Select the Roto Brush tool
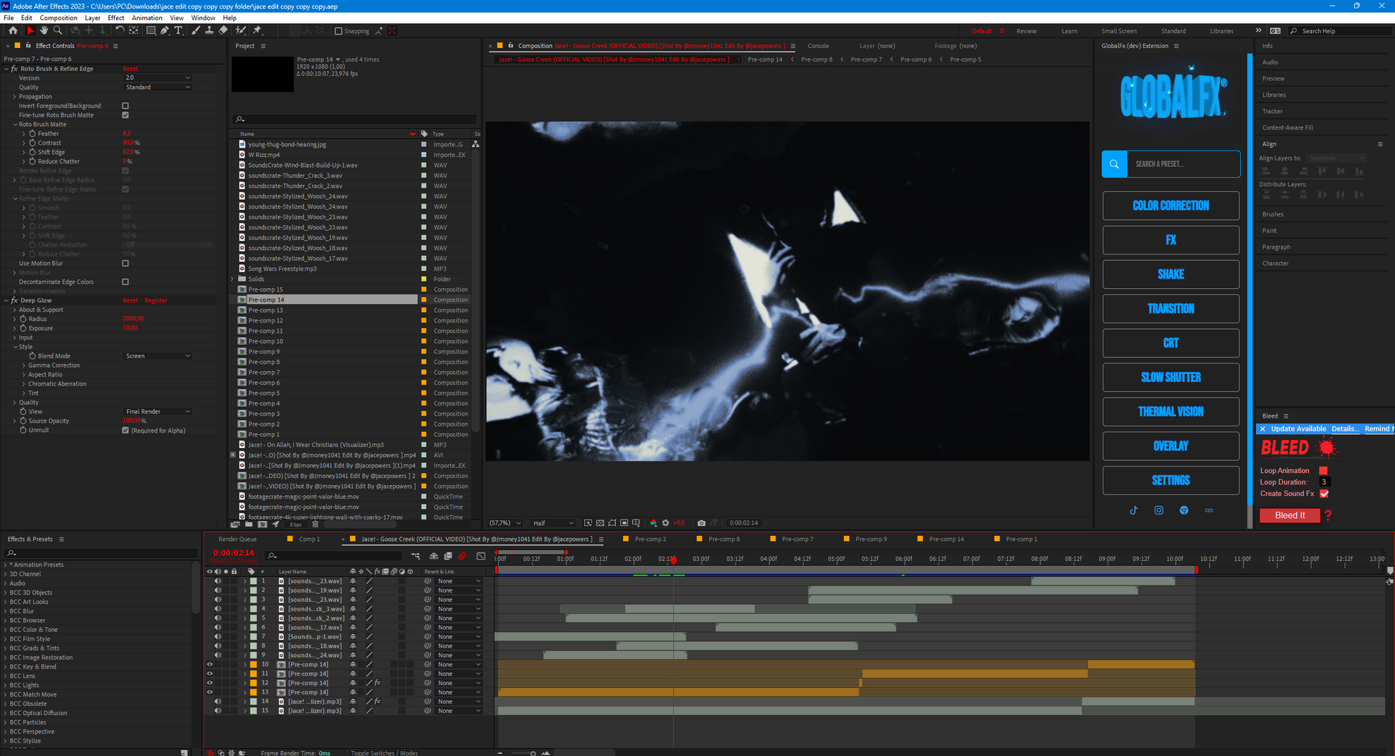The height and width of the screenshot is (756, 1395). tap(241, 31)
